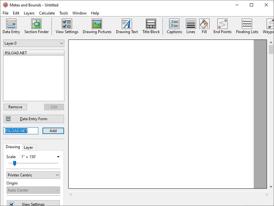This screenshot has height=206, width=274.
Task: Select the Drawing Pictures tool
Action: (x=97, y=26)
